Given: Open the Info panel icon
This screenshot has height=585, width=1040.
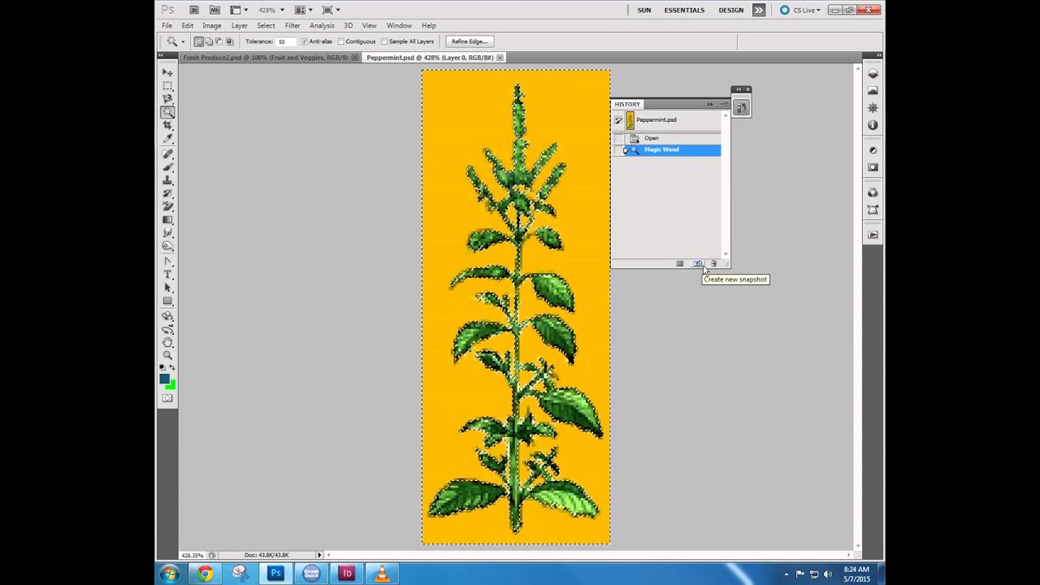Looking at the screenshot, I should pyautogui.click(x=873, y=125).
